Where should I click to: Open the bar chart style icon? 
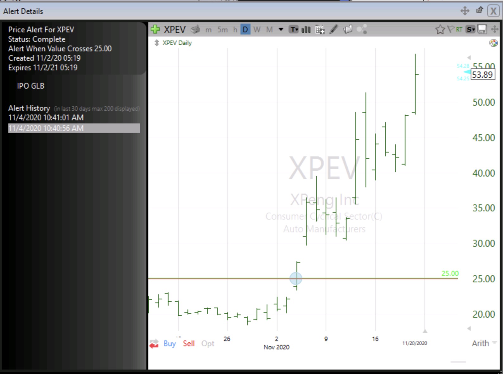coord(306,30)
